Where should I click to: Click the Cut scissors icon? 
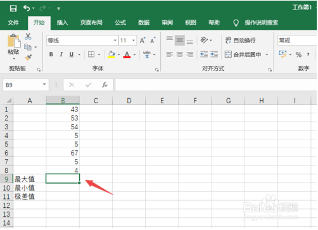(28, 36)
